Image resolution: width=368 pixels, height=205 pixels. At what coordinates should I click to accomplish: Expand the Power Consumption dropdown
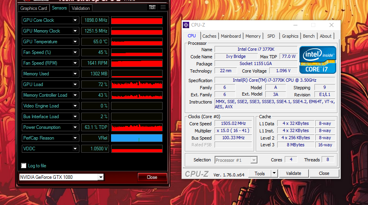pyautogui.click(x=75, y=127)
